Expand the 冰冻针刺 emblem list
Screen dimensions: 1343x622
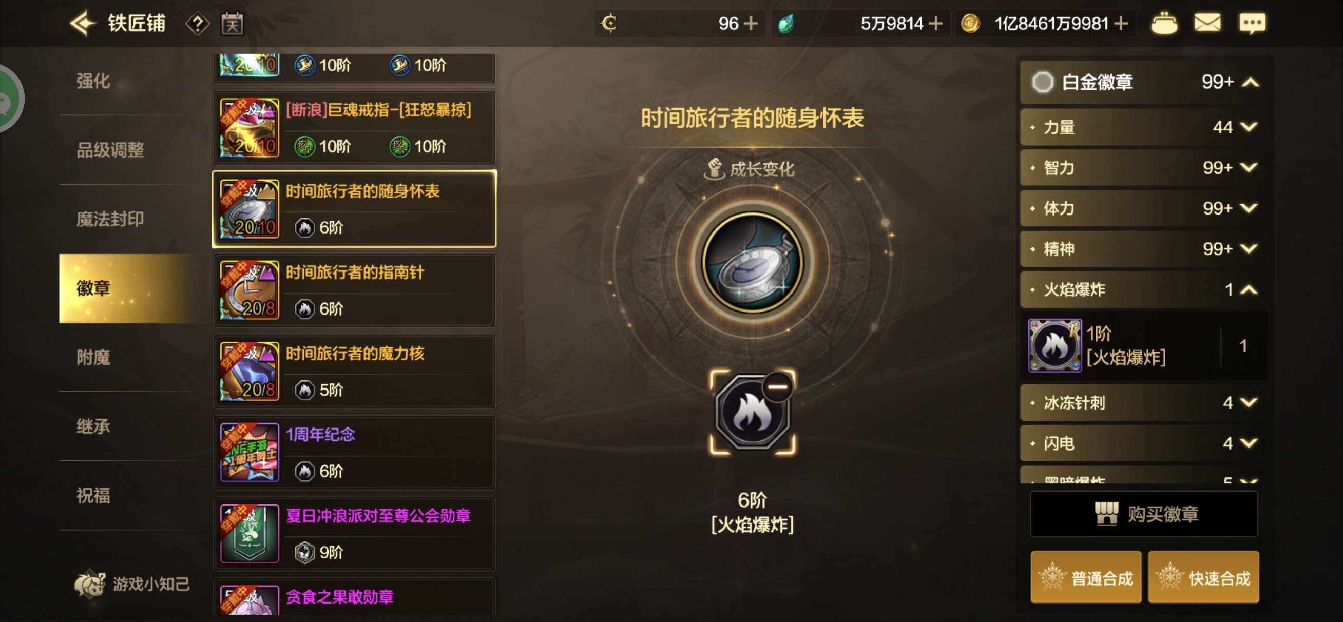point(1249,402)
